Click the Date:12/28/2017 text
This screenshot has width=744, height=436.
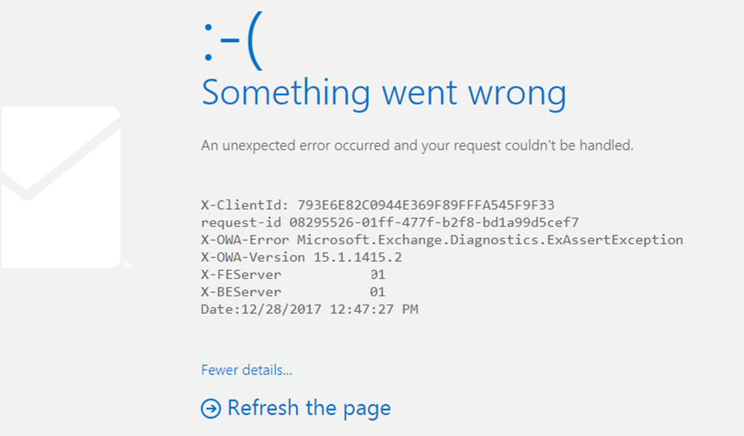[x=261, y=310]
